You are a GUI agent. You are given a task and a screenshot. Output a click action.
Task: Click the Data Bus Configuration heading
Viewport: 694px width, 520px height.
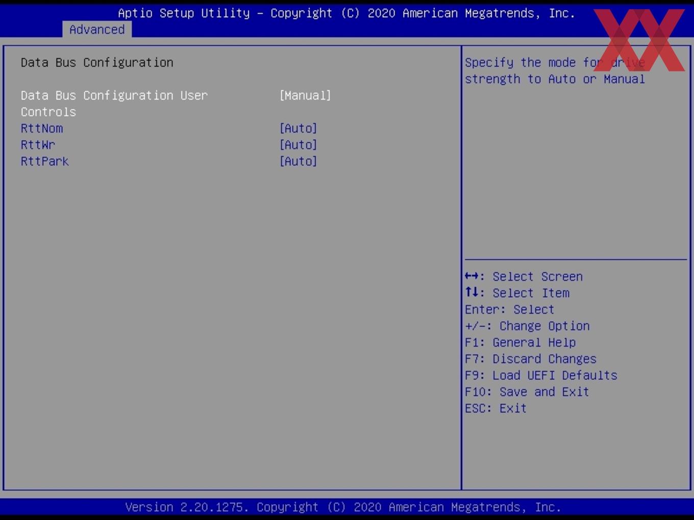click(x=97, y=63)
